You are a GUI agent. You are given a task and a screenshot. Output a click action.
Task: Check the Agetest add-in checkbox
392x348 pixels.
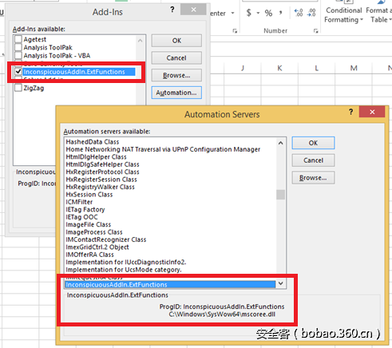point(18,39)
